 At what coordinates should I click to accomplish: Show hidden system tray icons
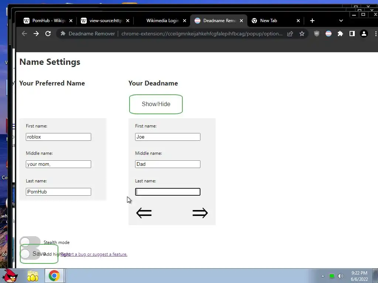click(323, 276)
